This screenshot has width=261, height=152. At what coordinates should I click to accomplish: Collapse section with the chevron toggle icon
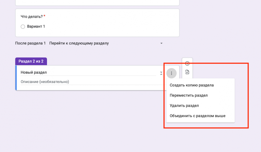click(161, 73)
